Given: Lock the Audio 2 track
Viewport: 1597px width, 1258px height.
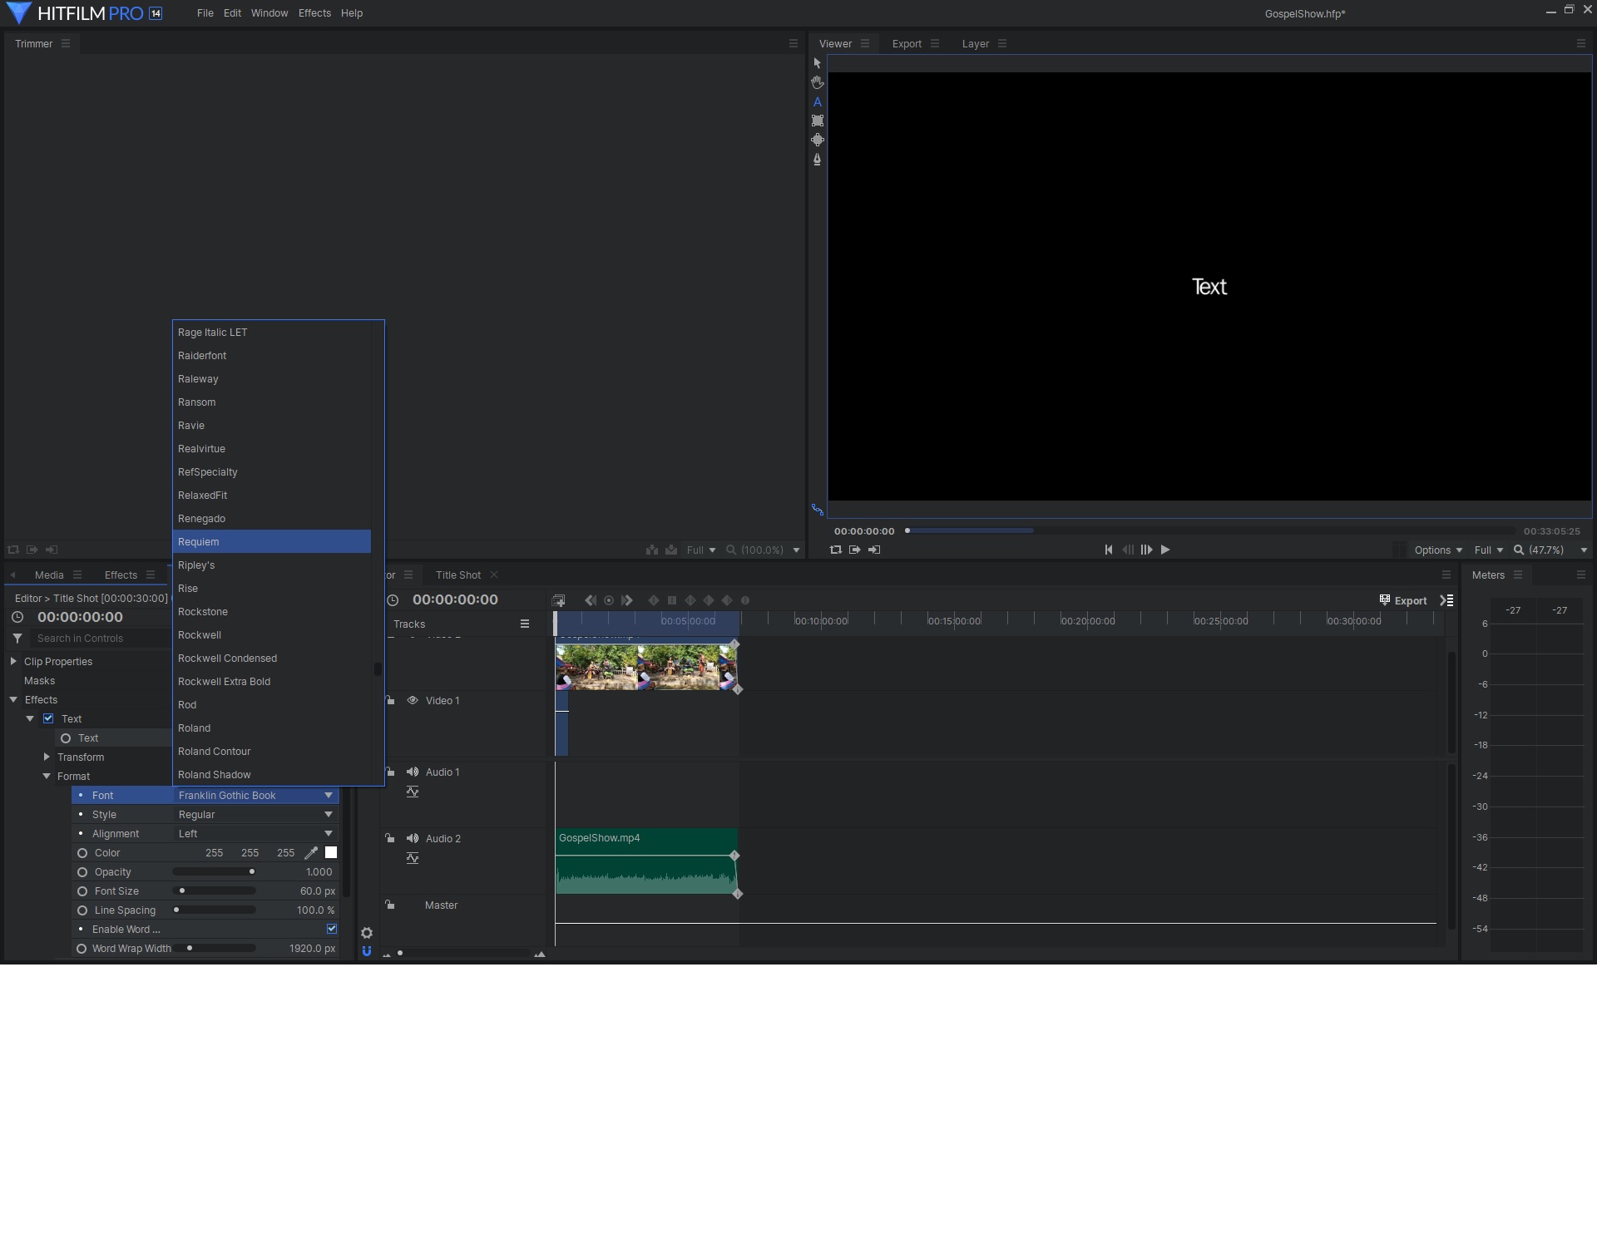Looking at the screenshot, I should point(389,838).
